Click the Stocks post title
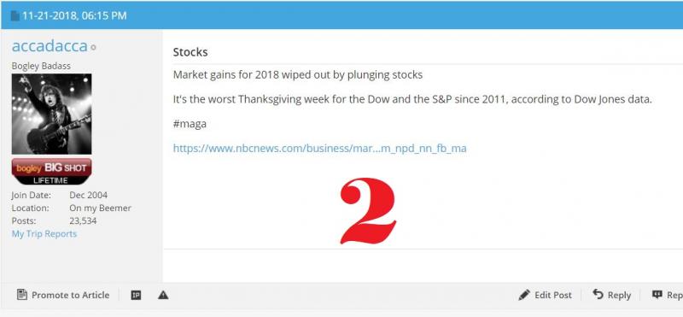 [190, 52]
